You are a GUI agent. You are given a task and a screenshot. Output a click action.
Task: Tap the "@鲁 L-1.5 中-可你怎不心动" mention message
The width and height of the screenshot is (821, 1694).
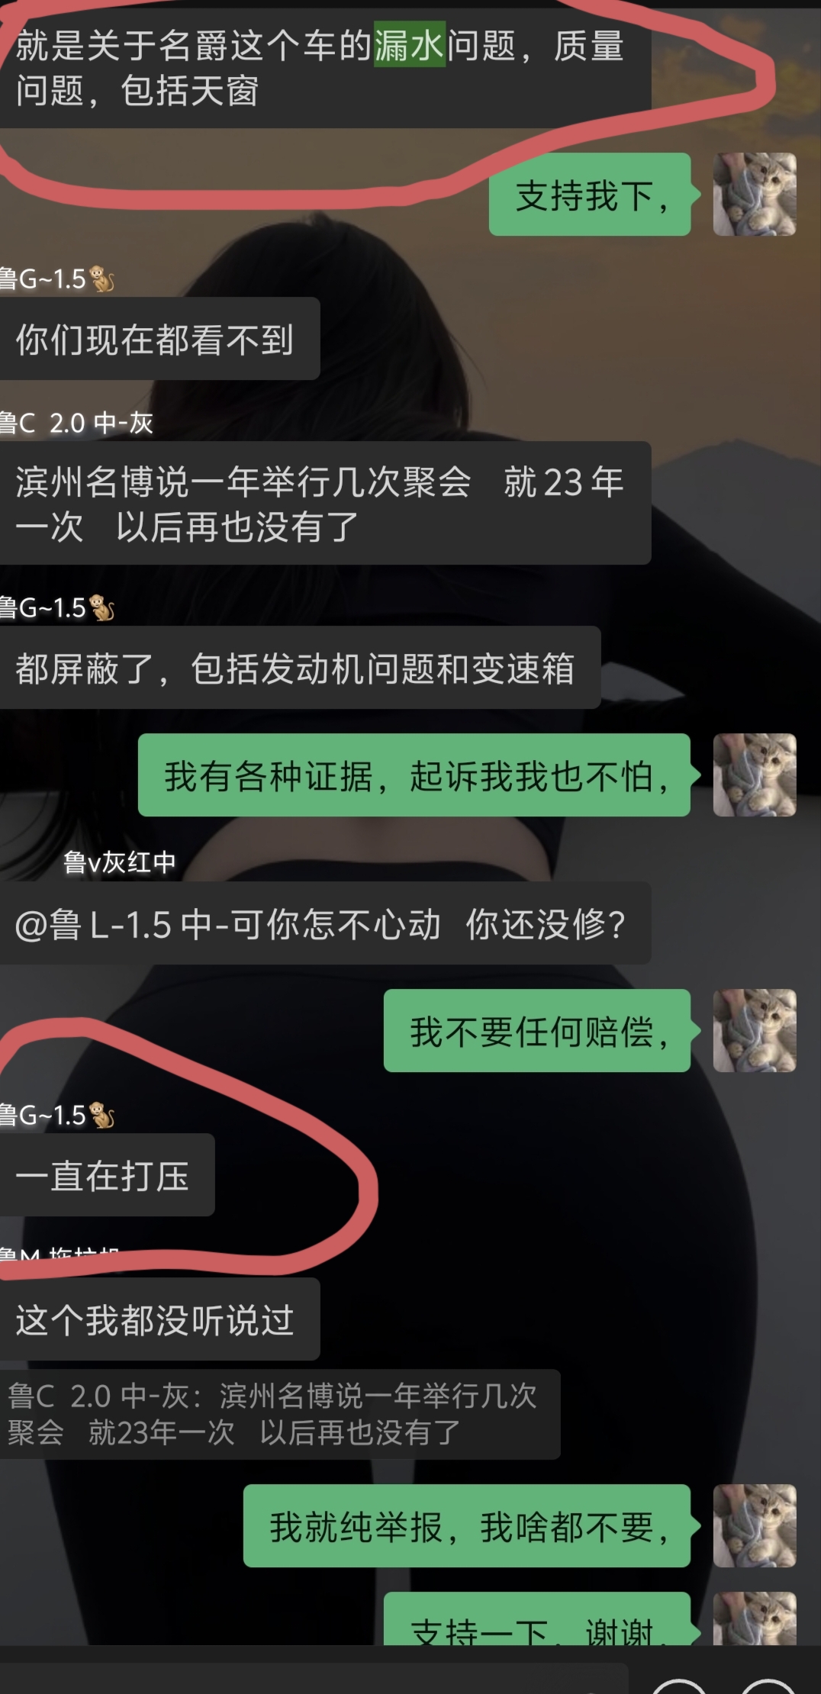coord(325,923)
